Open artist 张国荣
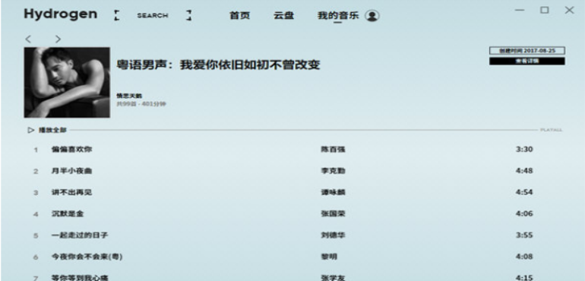 tap(333, 214)
